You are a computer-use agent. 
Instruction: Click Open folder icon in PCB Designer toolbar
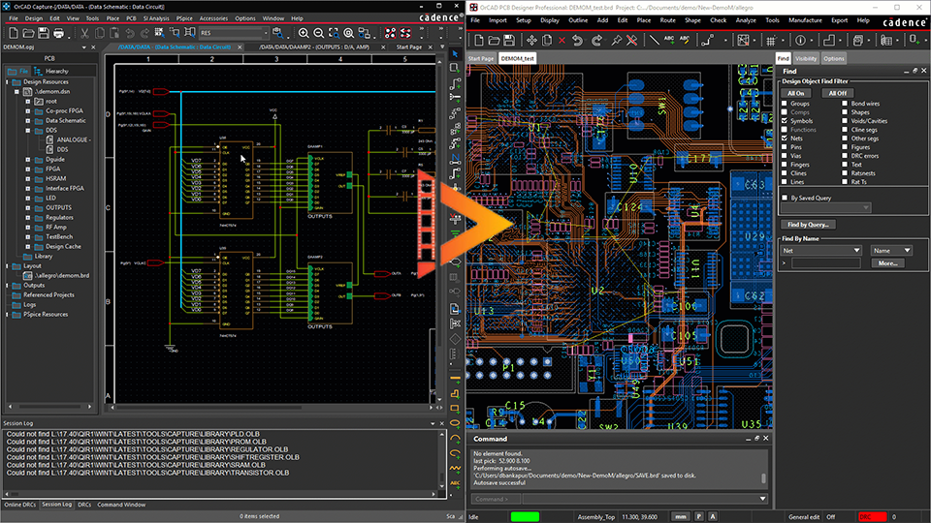coord(494,41)
